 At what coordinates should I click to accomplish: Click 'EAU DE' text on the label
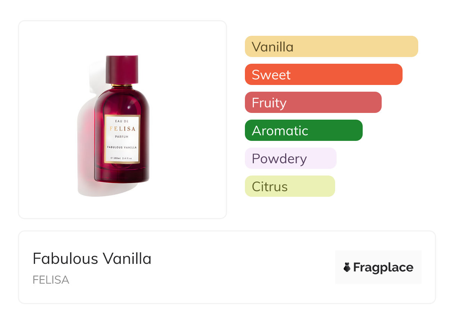click(x=122, y=121)
